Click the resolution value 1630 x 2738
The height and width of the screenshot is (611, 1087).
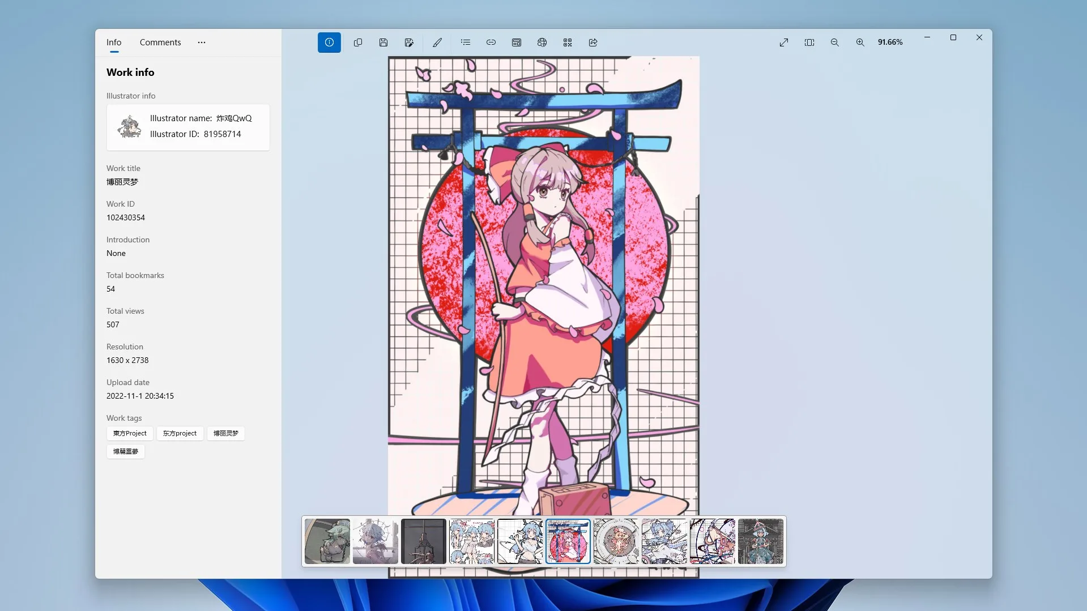click(127, 360)
